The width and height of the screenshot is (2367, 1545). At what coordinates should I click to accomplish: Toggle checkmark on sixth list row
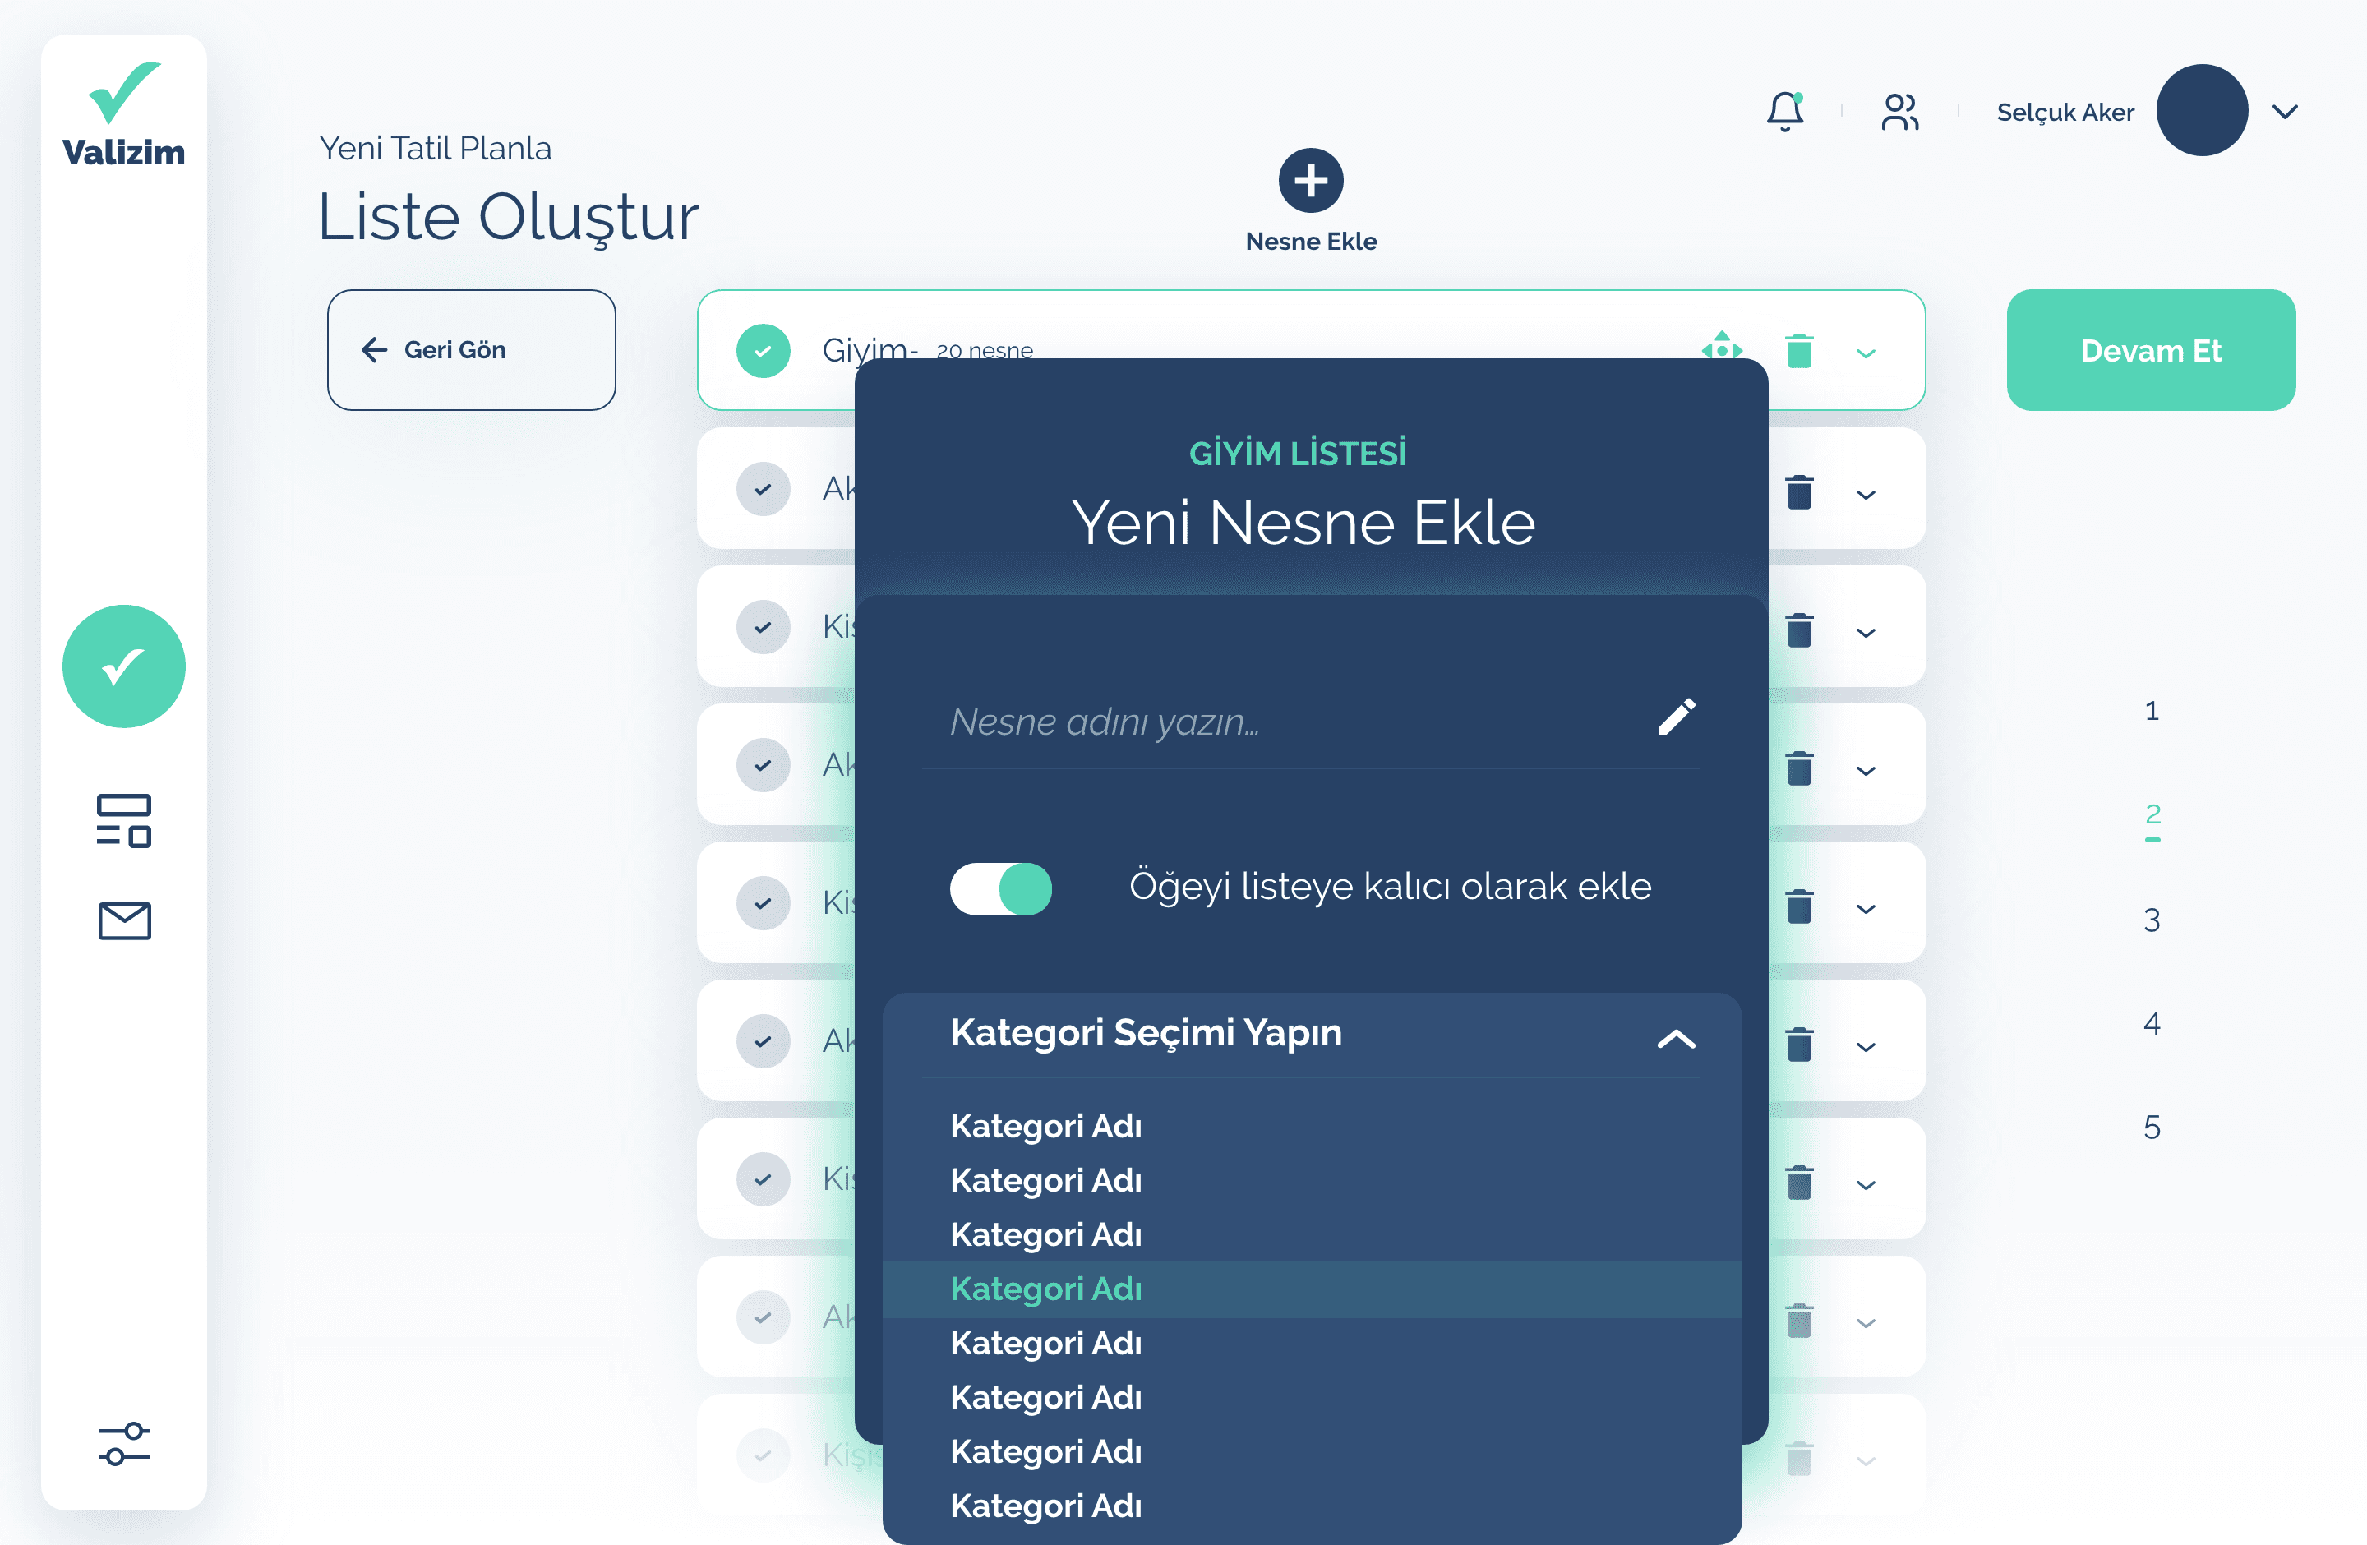(x=763, y=1042)
